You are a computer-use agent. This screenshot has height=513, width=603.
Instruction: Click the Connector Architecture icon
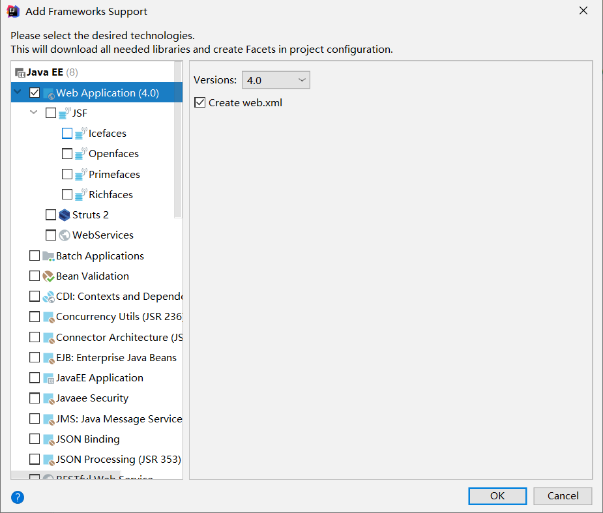coord(48,338)
